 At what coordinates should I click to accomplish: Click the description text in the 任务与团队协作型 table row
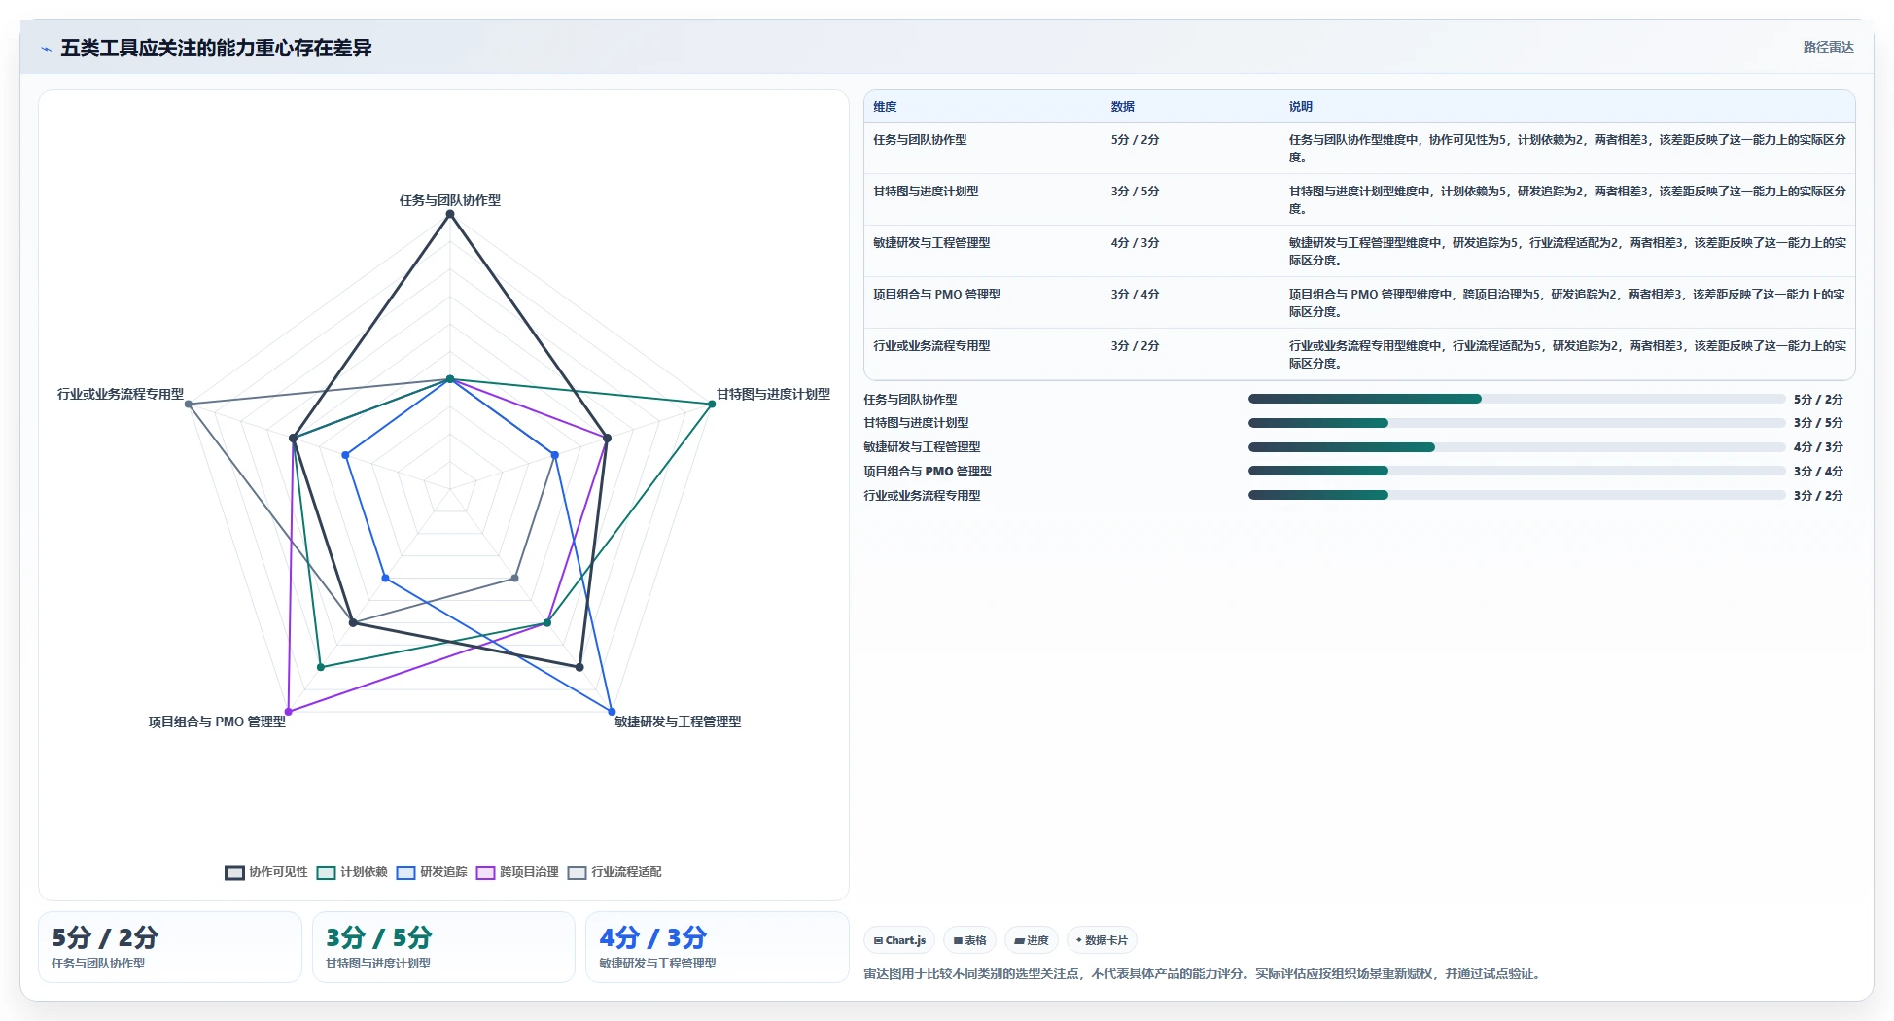click(x=1567, y=149)
